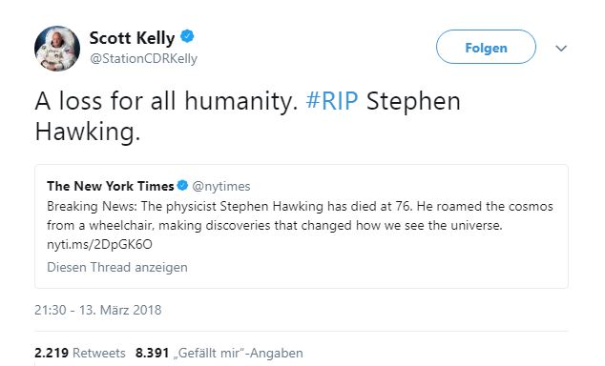605x366 pixels.
Task: Click the 'Stephen Hawking.' text in the tweet
Action: pyautogui.click(x=248, y=116)
